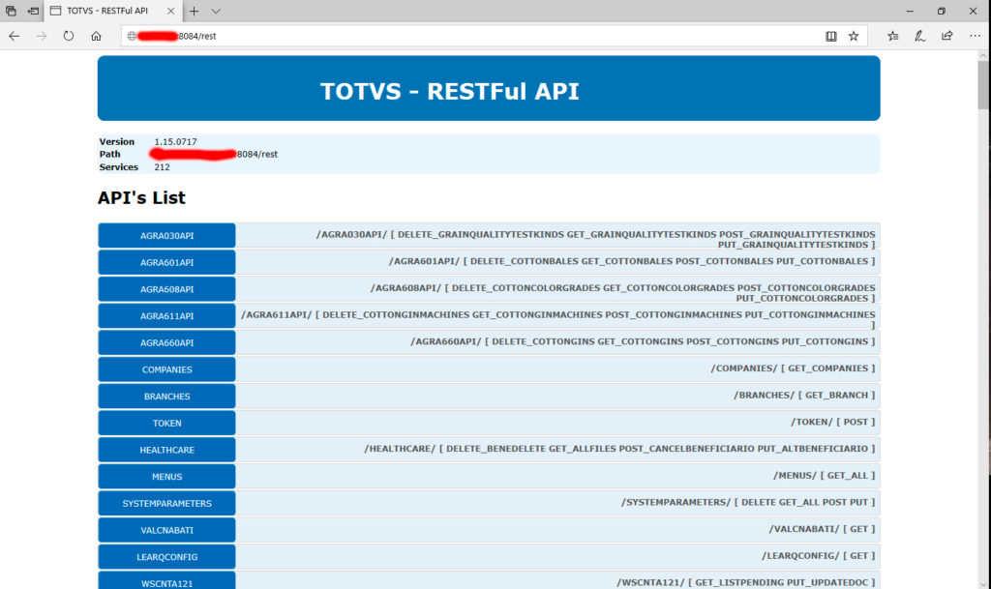991x589 pixels.
Task: Open tabs you've set aside
Action: click(11, 11)
